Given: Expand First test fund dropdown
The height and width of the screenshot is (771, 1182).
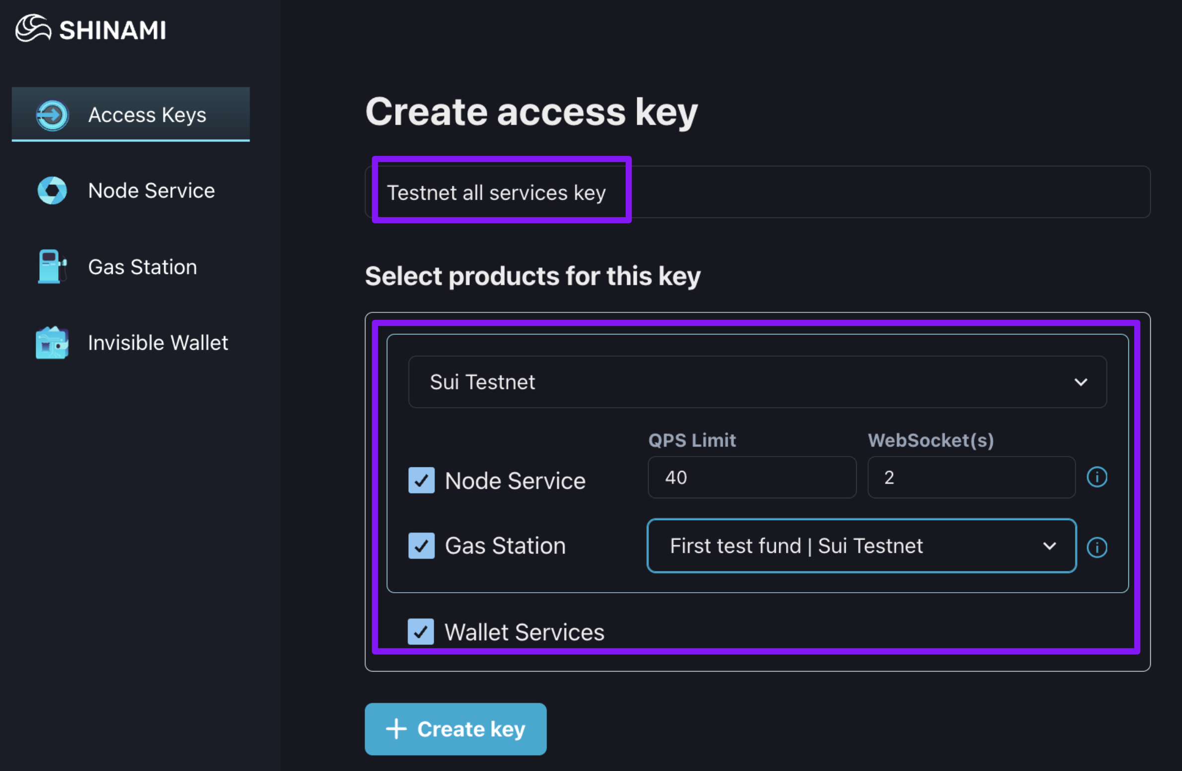Looking at the screenshot, I should [861, 545].
